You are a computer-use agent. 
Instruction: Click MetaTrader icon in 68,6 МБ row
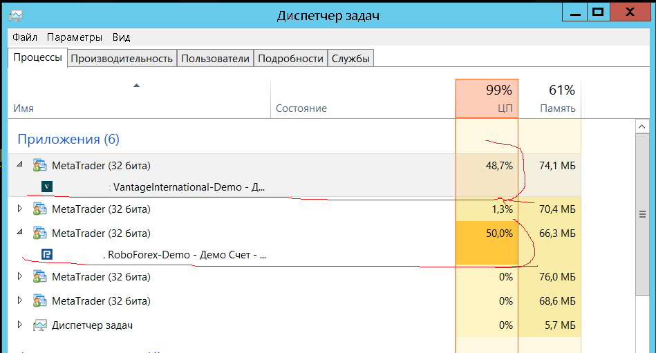[39, 301]
